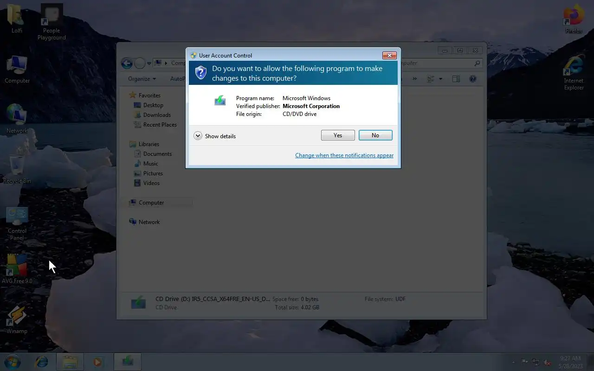Click No in the User Account Control dialog

tap(375, 135)
